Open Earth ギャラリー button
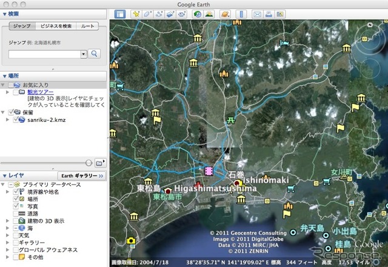The image size is (388, 267). [x=82, y=175]
